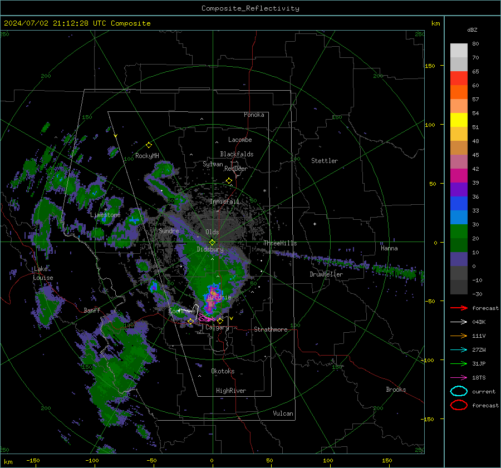Click the Composite_Reflectivity title
This screenshot has width=501, height=468.
250,8
